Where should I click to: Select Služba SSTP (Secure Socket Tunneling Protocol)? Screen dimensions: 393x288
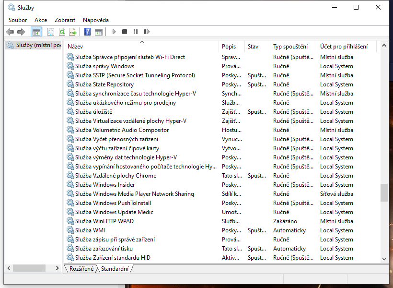[220, 75]
